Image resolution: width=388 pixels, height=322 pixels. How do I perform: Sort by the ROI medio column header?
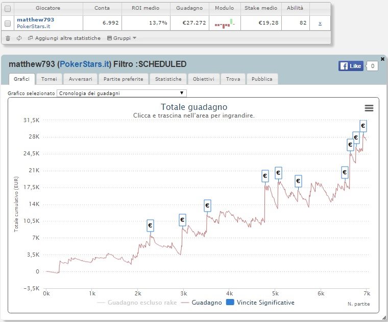pyautogui.click(x=145, y=8)
